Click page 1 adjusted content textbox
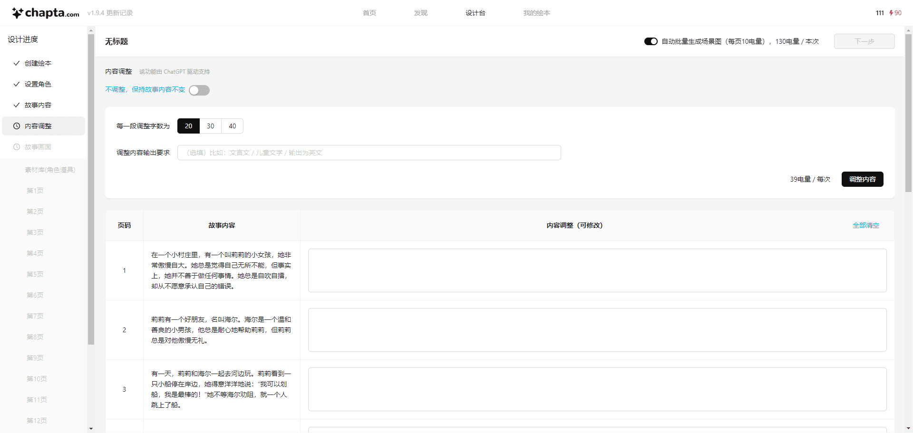The image size is (913, 433). (x=597, y=270)
